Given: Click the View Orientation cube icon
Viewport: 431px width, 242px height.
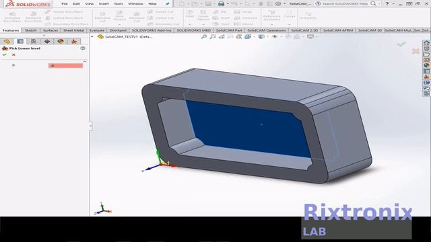Looking at the screenshot, I should tap(248, 36).
